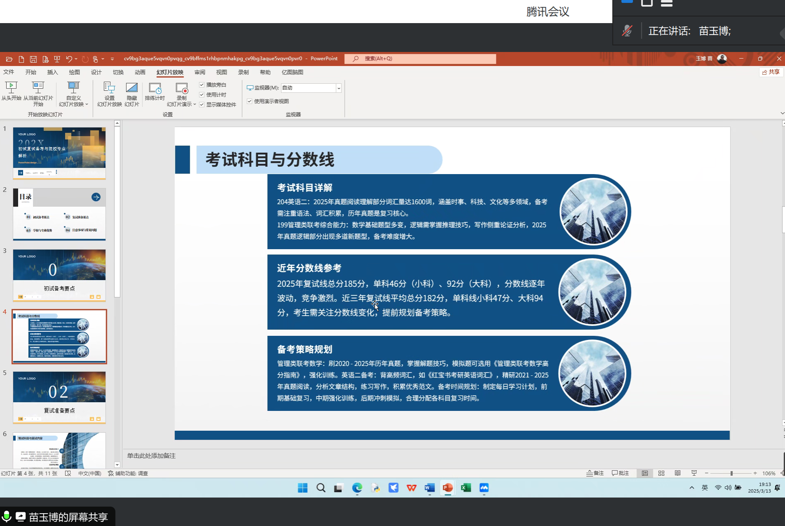Screen dimensions: 785x526
Task: Start slideshow from current slide
Action: tap(38, 87)
